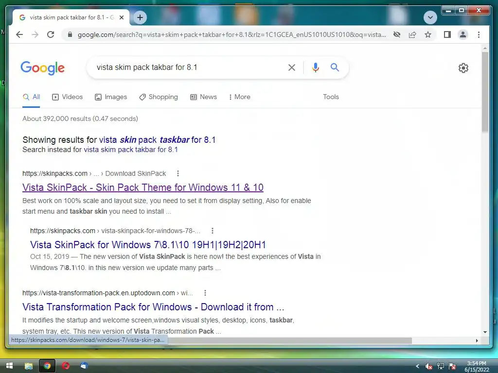Share this page using the share icon
Image resolution: width=498 pixels, height=373 pixels.
[x=412, y=34]
